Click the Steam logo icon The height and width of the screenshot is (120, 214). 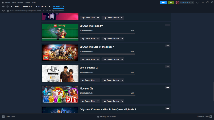pyautogui.click(x=3, y=2)
